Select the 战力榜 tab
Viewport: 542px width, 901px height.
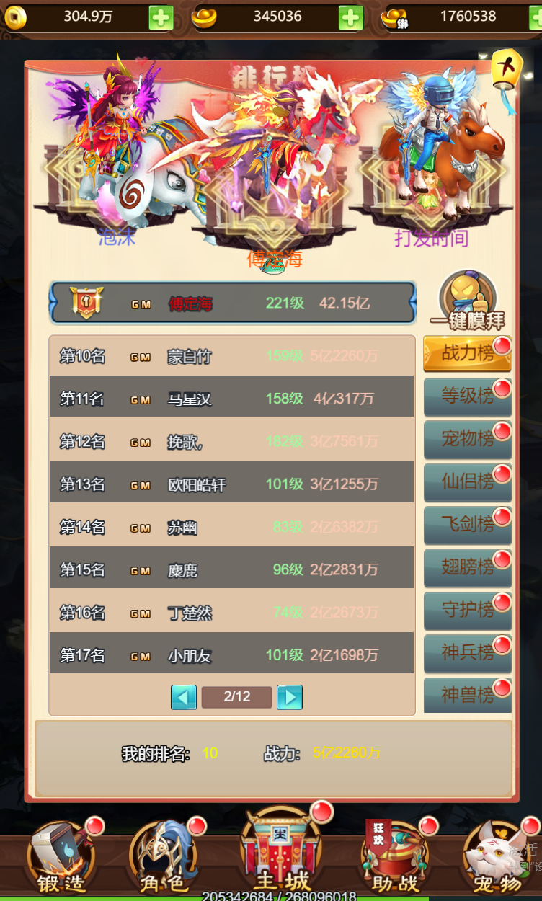467,354
